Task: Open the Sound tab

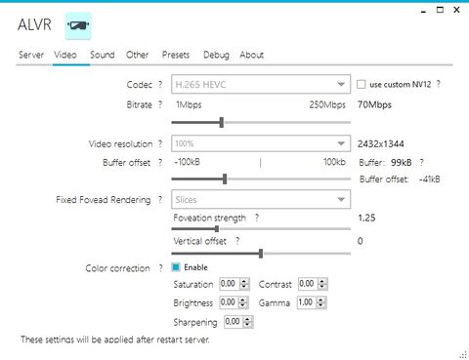Action: click(x=103, y=55)
